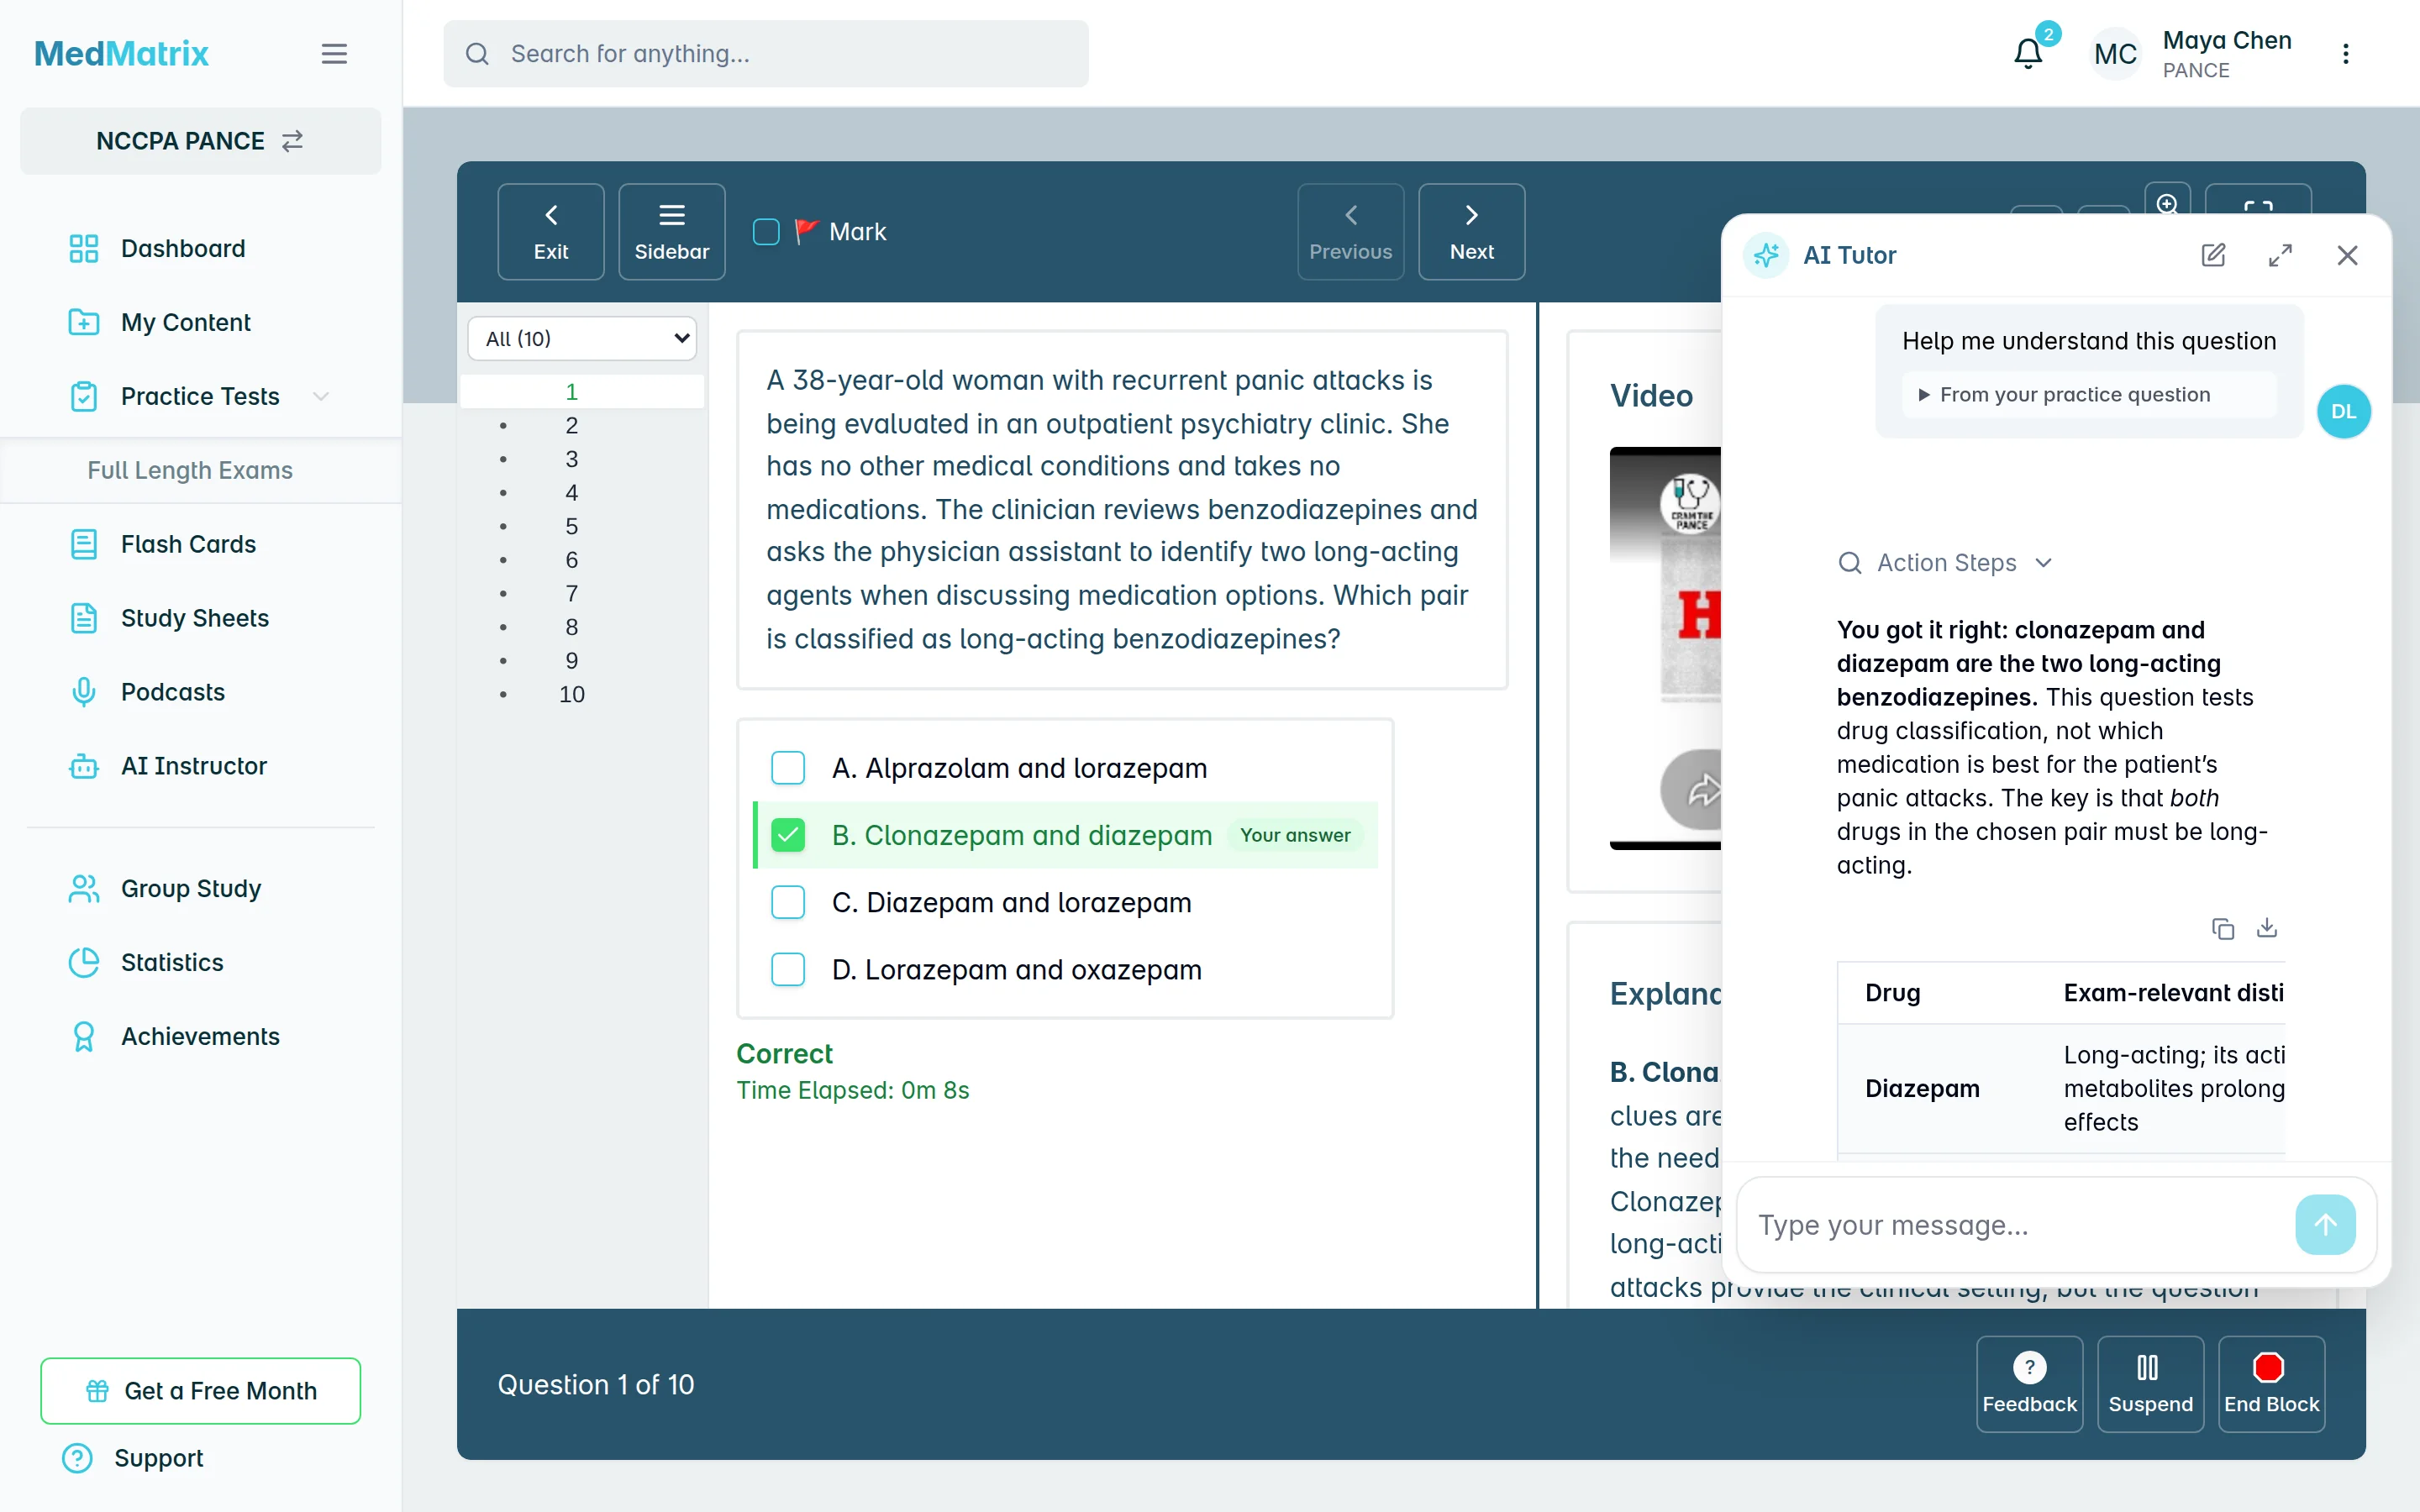
Task: Select Full Length Exams submenu item
Action: pos(190,471)
